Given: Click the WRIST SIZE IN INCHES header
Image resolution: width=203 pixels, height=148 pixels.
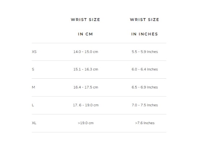Looking at the screenshot, I should click(145, 27).
